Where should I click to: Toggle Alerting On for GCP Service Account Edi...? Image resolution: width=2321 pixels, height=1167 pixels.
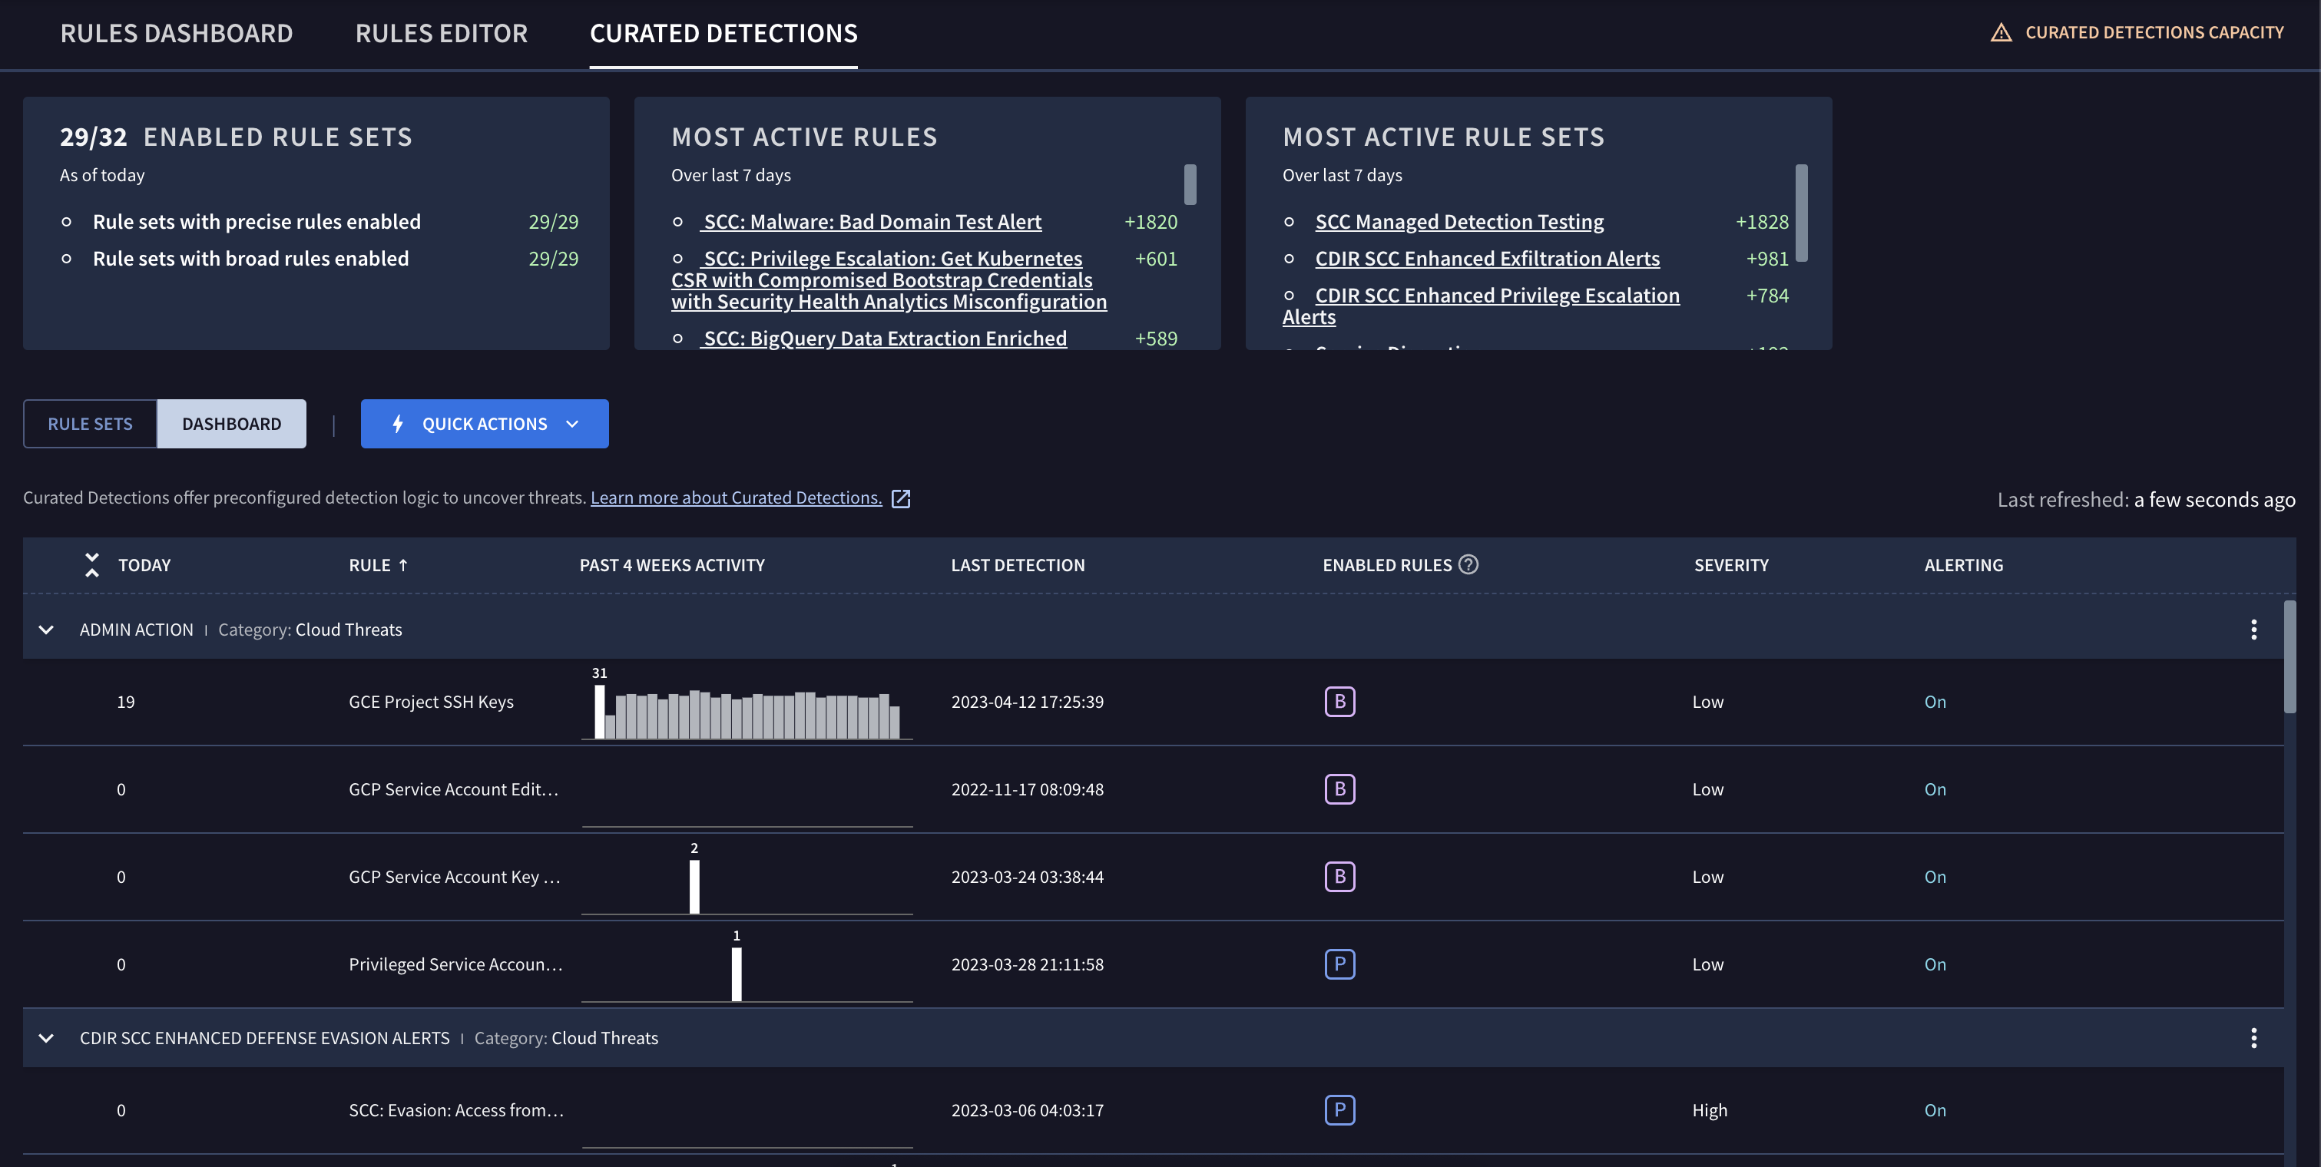coord(1935,788)
